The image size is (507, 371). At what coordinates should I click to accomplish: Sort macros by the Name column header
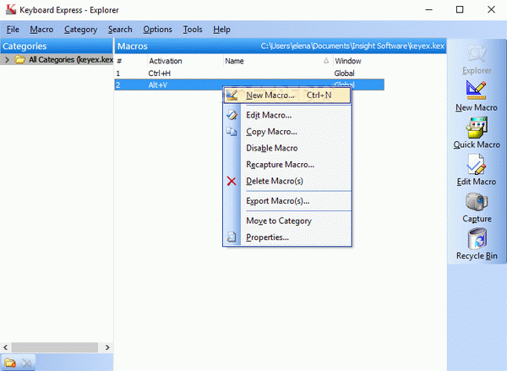point(278,61)
